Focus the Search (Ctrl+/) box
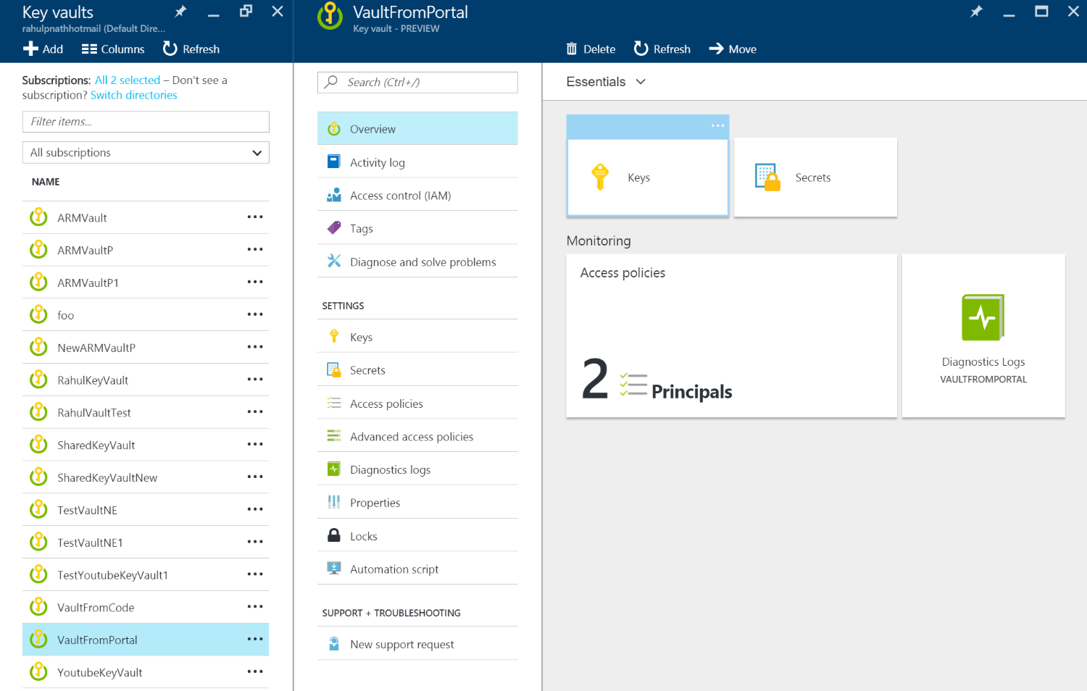Viewport: 1087px width, 691px height. coord(417,83)
